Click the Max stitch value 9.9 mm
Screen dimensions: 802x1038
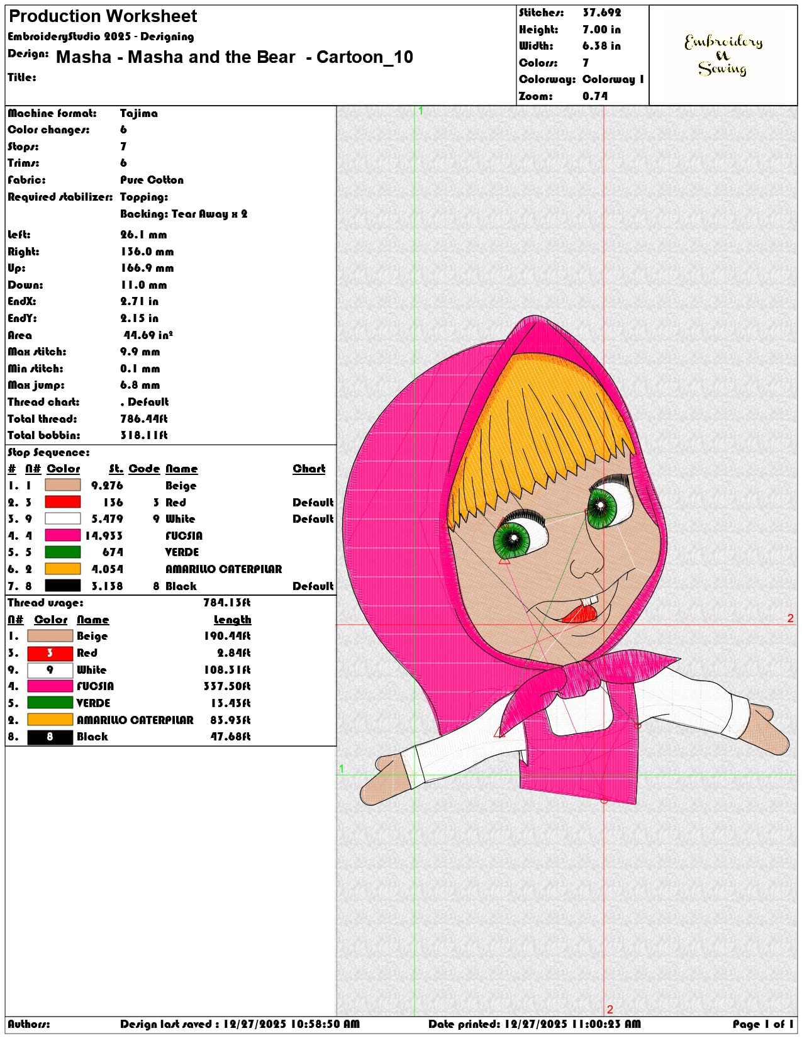coord(140,352)
